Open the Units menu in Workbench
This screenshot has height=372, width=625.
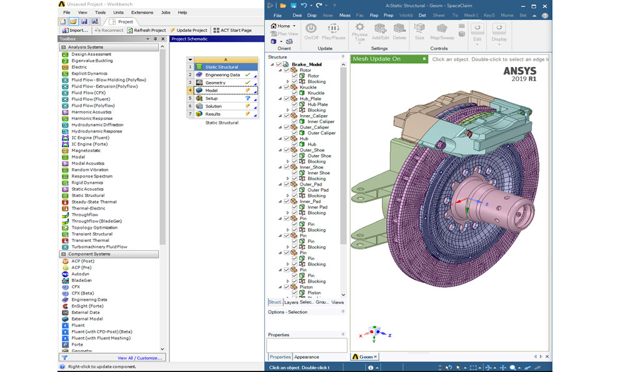(x=118, y=13)
